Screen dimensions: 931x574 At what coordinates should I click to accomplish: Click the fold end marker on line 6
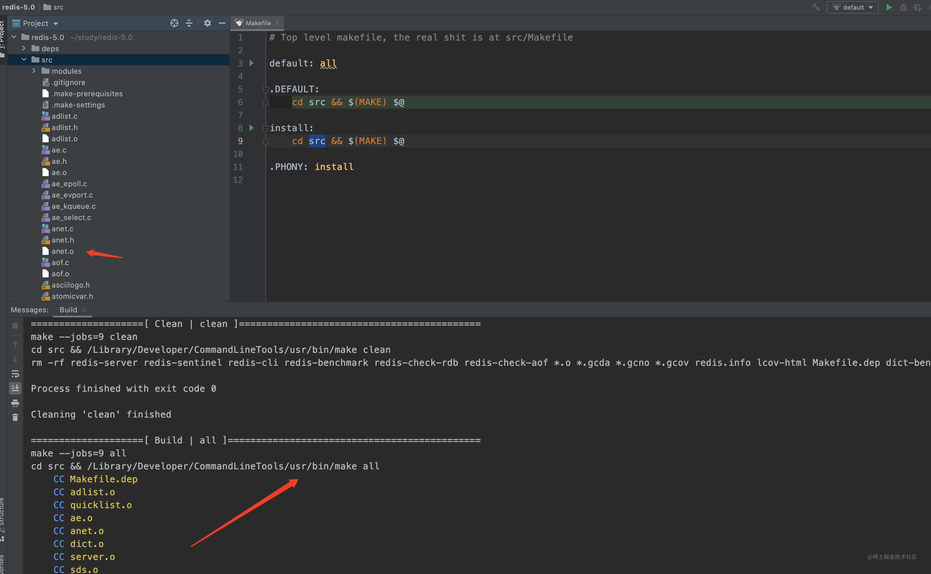pyautogui.click(x=266, y=103)
